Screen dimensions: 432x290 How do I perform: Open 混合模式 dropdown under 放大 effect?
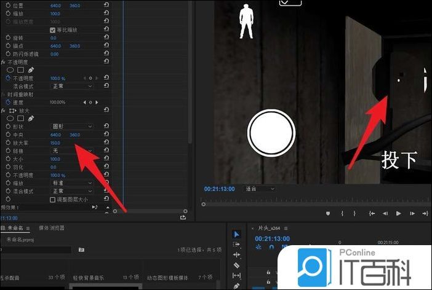(71, 191)
